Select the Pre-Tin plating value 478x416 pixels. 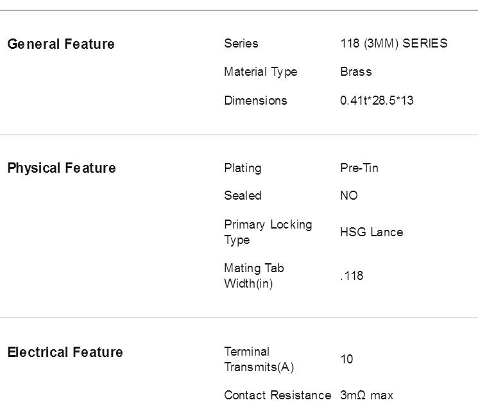(359, 168)
